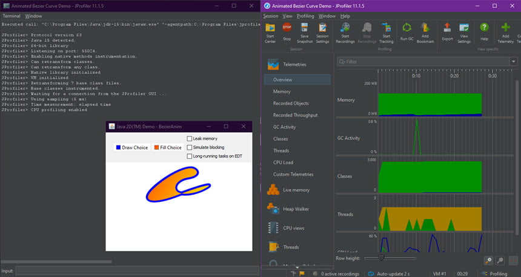Click the Add Bookmark icon
This screenshot has height=277, width=521.
pyautogui.click(x=425, y=28)
